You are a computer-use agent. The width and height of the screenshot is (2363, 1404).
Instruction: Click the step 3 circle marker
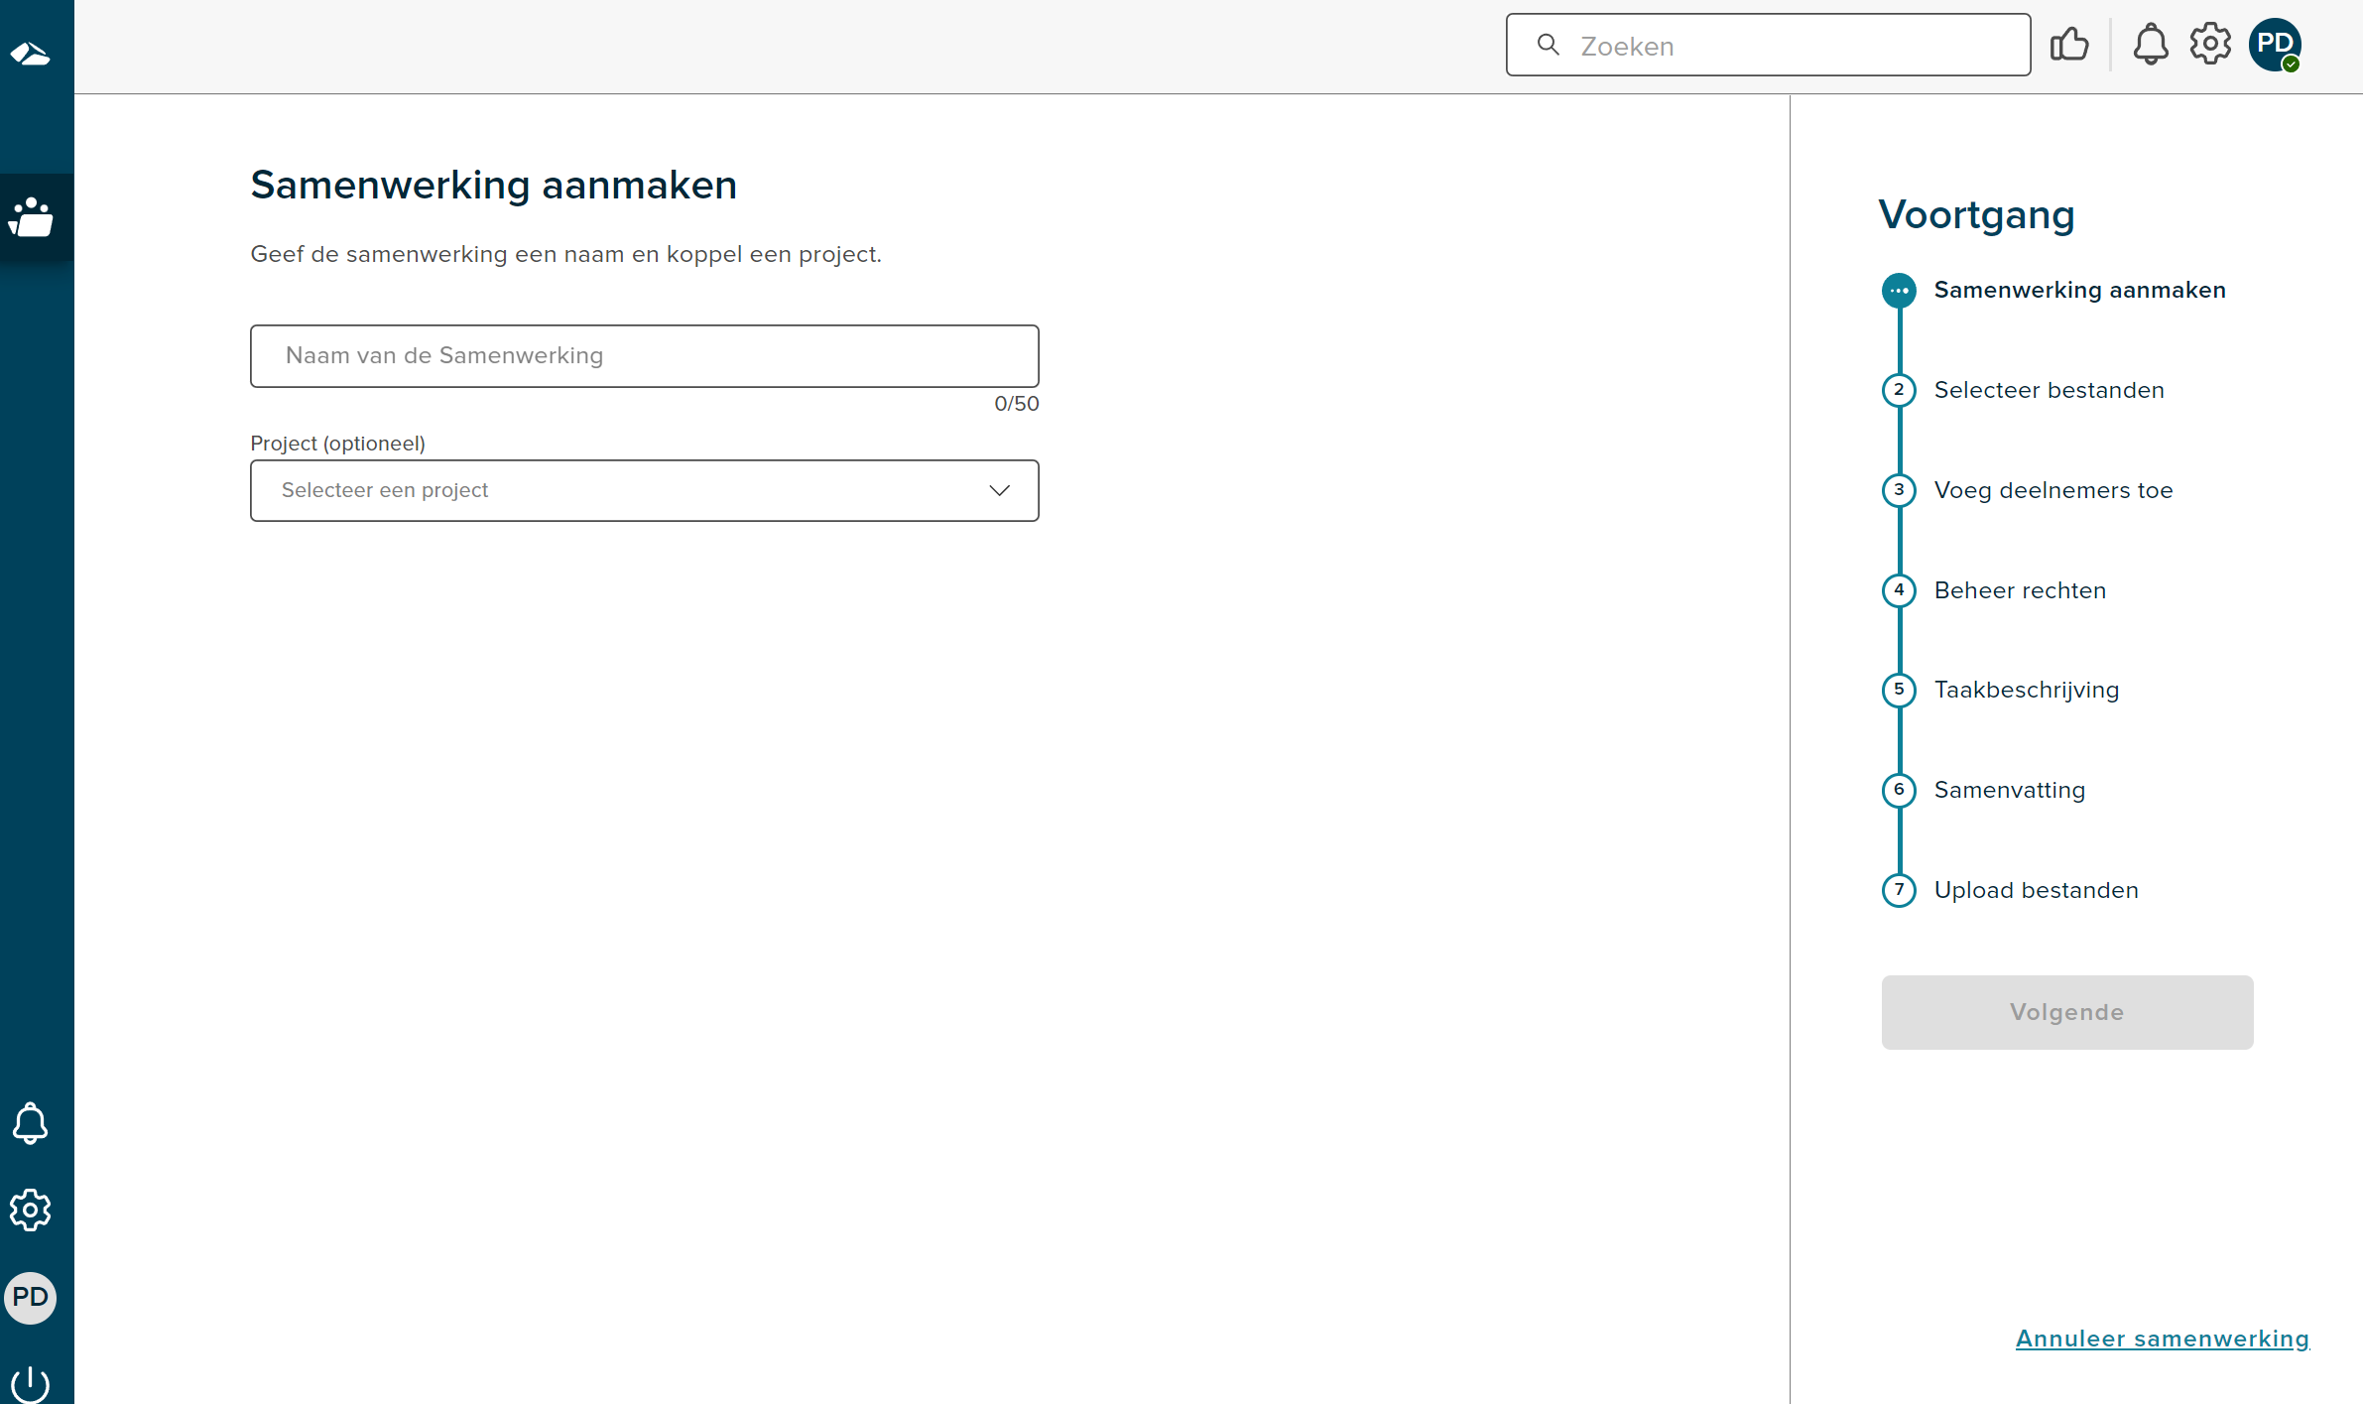1899,490
